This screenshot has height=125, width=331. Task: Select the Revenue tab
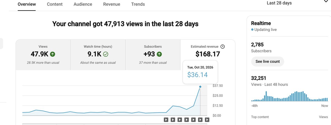pyautogui.click(x=112, y=4)
